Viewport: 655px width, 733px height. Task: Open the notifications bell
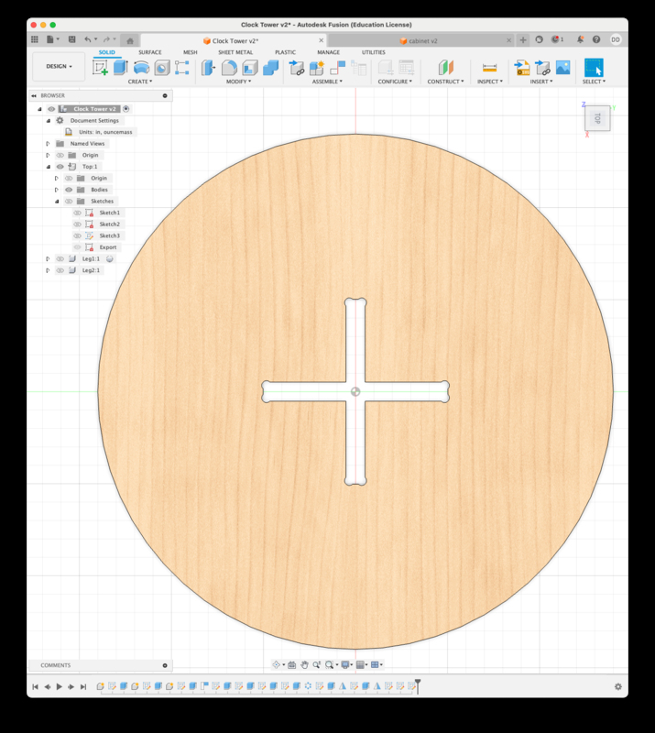(x=580, y=39)
